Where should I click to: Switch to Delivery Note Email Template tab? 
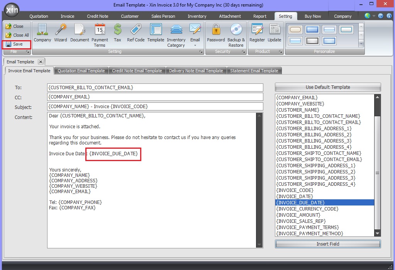(196, 71)
